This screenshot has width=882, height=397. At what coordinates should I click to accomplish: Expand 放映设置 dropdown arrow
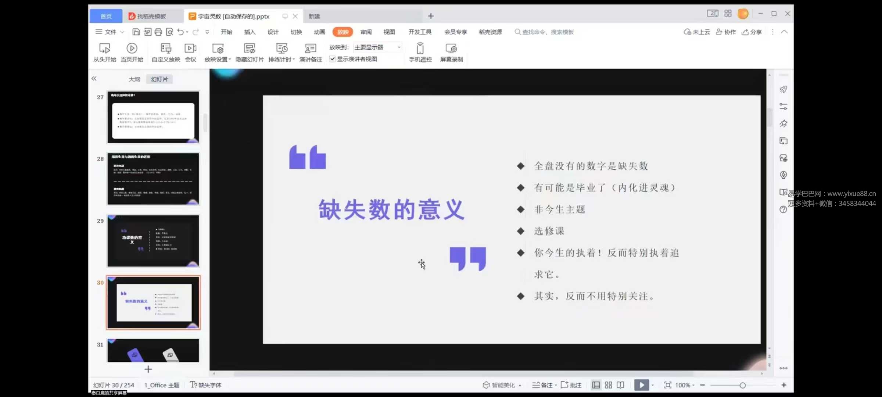tap(230, 59)
